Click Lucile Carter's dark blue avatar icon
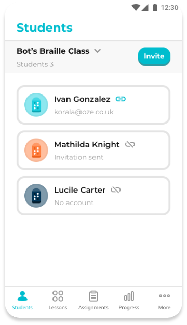This screenshot has width=187, height=325. [x=36, y=196]
